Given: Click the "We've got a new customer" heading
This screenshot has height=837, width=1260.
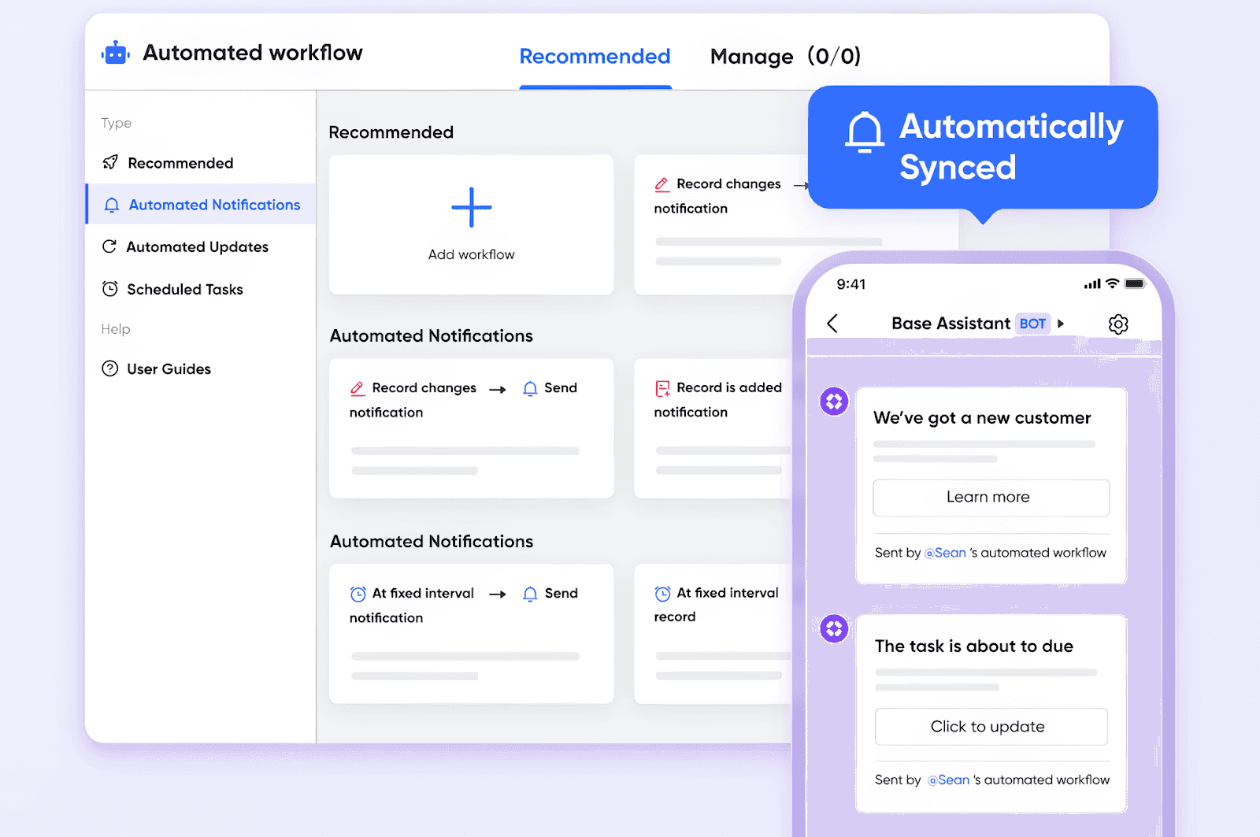Looking at the screenshot, I should coord(982,418).
